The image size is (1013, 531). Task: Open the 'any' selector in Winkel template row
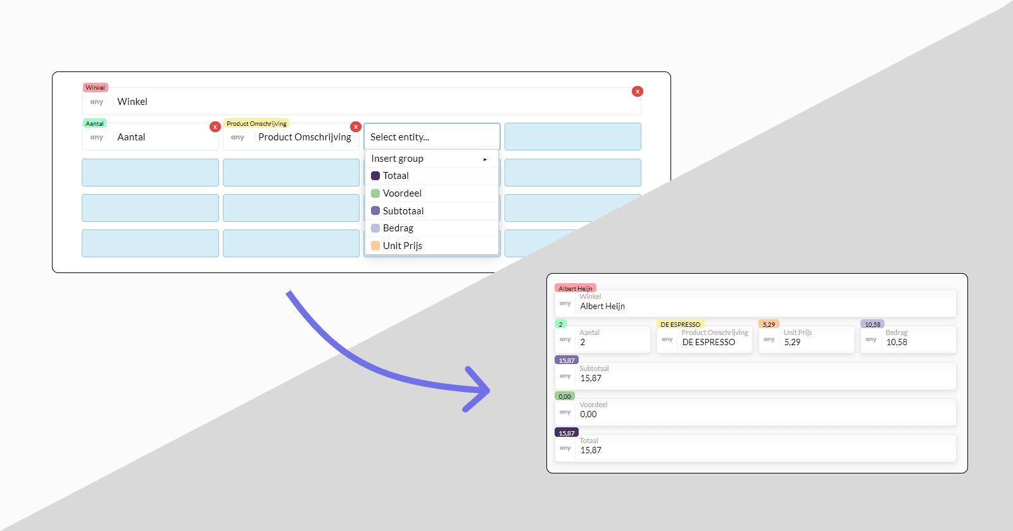coord(97,102)
